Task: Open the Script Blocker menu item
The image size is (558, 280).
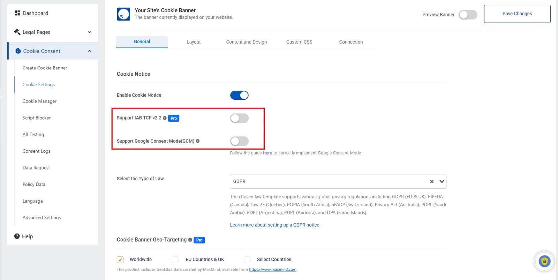Action: click(37, 118)
